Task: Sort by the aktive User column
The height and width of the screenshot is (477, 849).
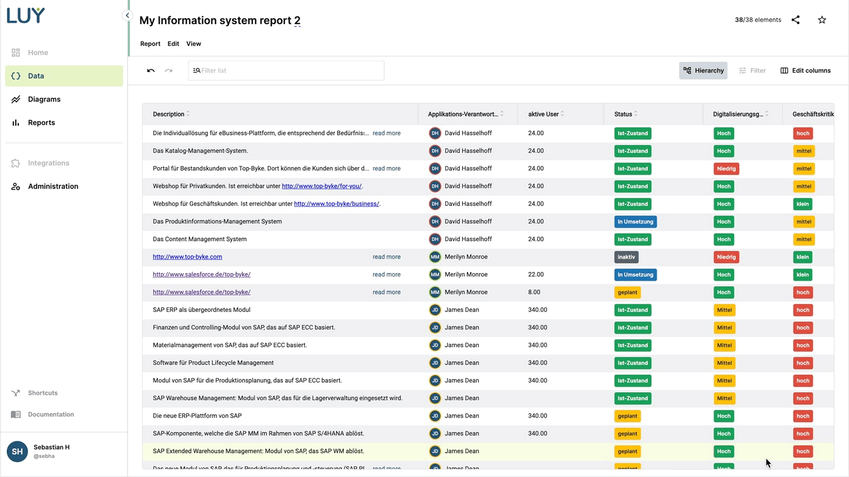Action: [543, 114]
